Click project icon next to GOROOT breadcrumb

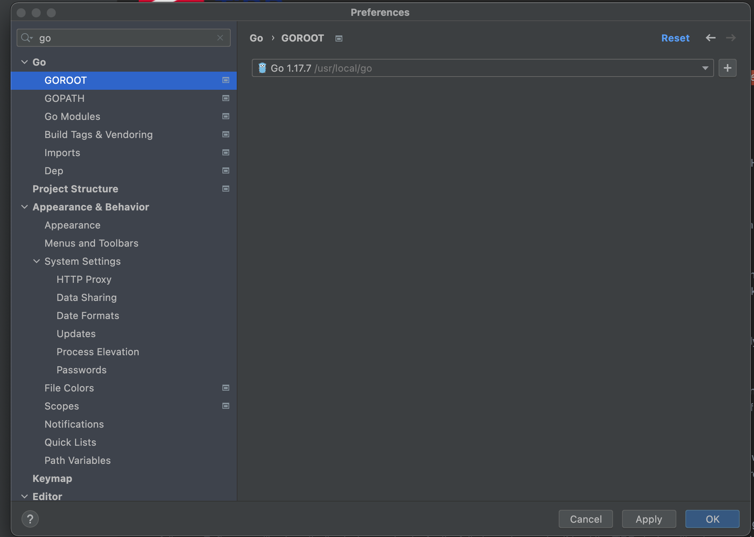point(339,38)
